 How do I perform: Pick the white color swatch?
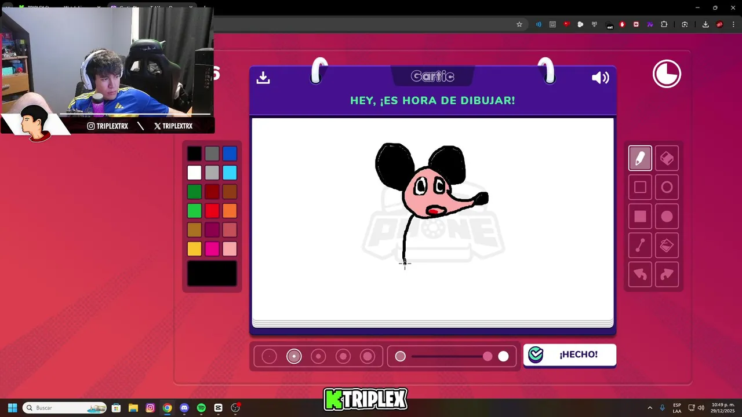coord(194,173)
